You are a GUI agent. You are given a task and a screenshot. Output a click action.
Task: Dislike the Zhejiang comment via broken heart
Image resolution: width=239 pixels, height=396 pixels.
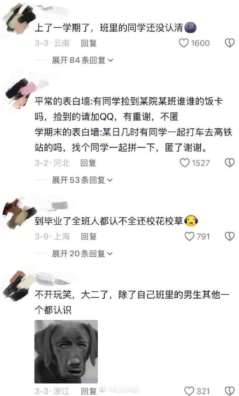click(229, 391)
